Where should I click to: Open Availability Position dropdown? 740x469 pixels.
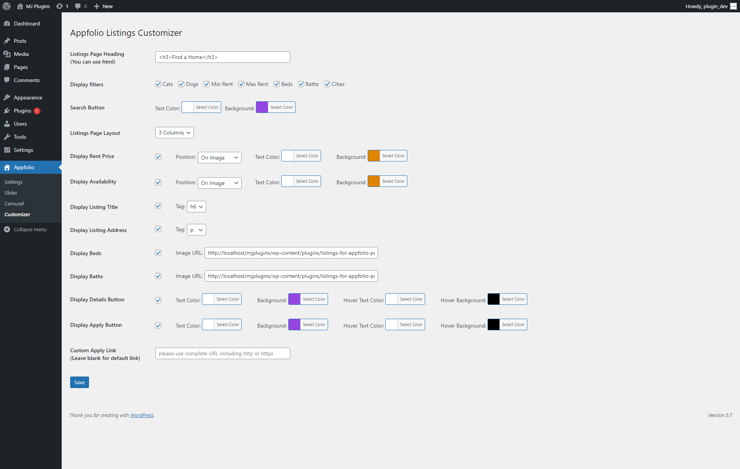click(x=220, y=183)
